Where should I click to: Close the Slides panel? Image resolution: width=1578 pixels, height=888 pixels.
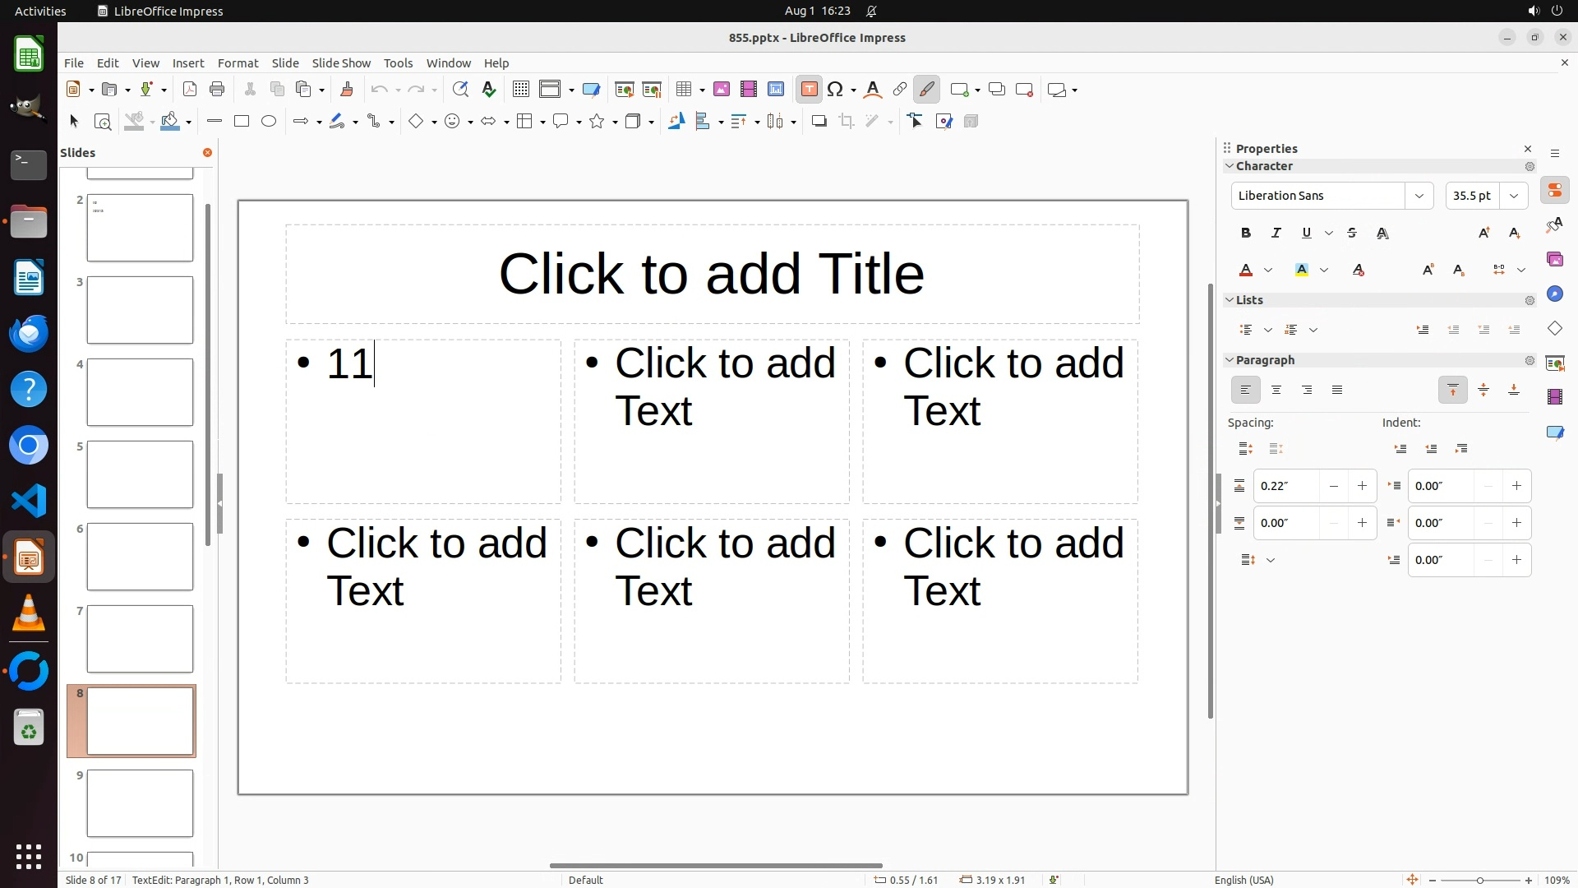click(x=207, y=153)
